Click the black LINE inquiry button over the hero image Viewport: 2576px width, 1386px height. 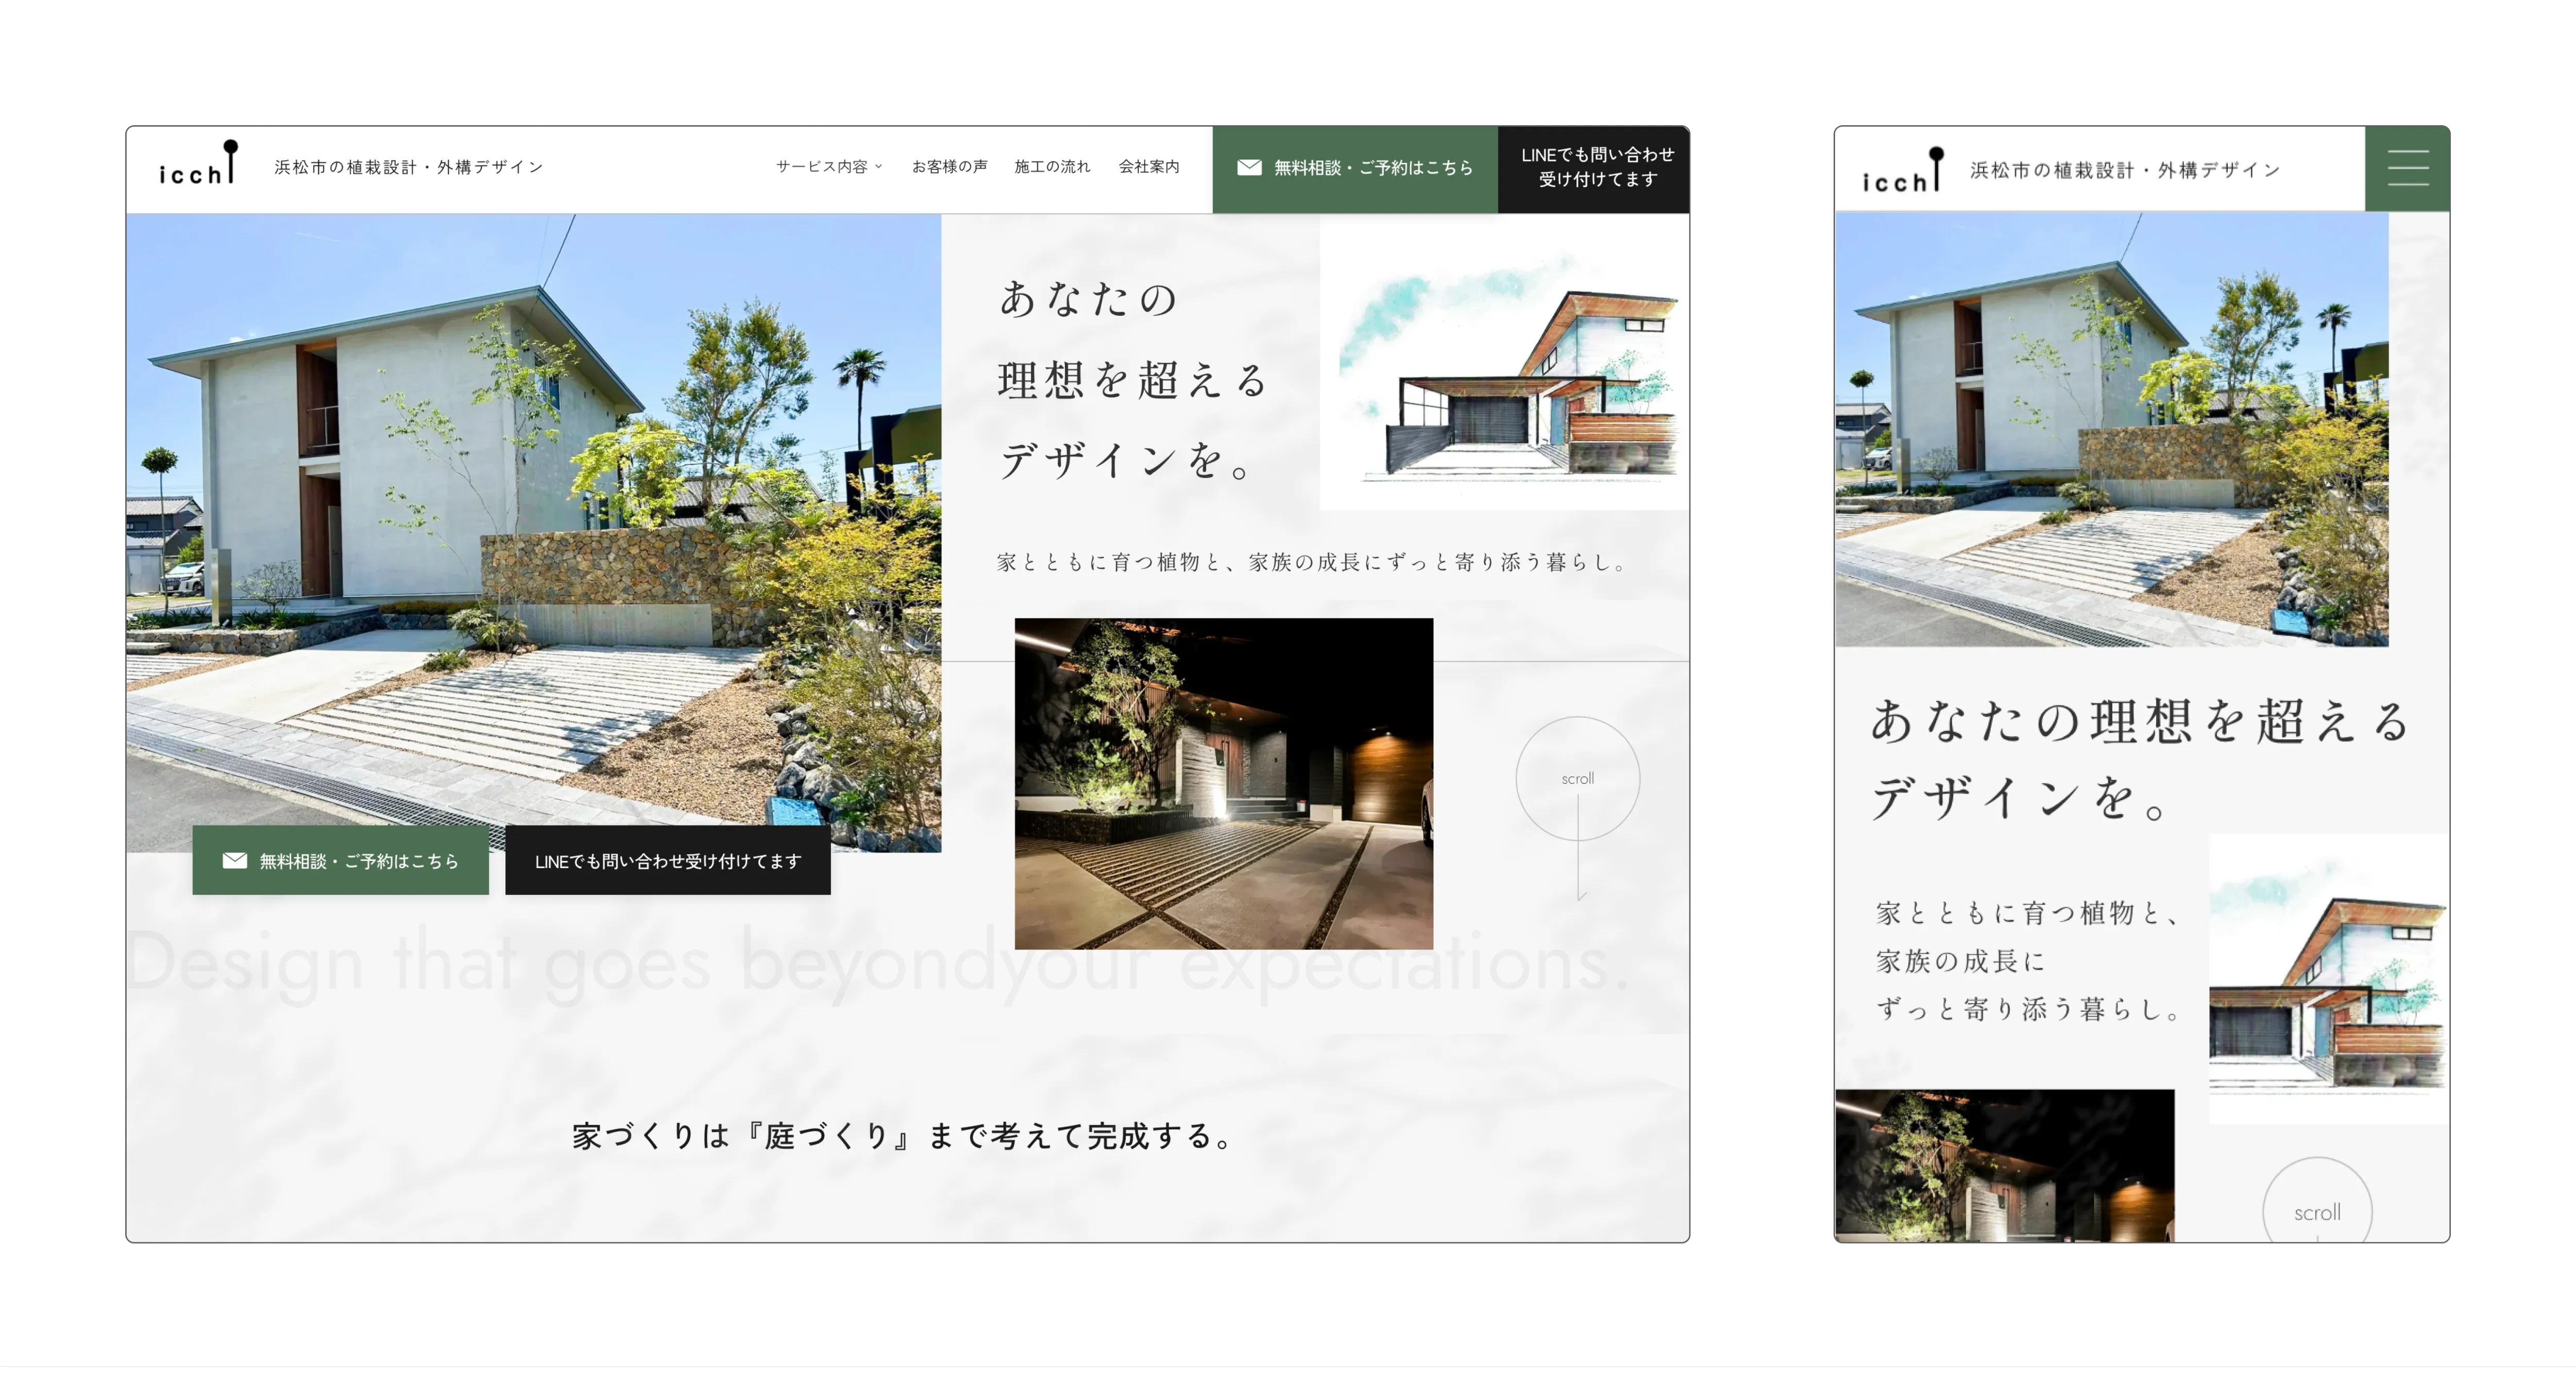click(668, 860)
